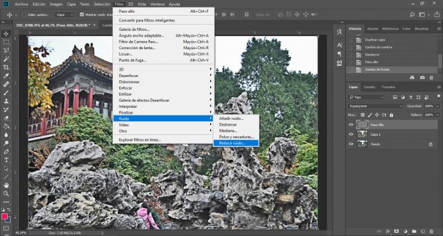Switch to the Canales tab
The image size is (443, 236).
369,87
